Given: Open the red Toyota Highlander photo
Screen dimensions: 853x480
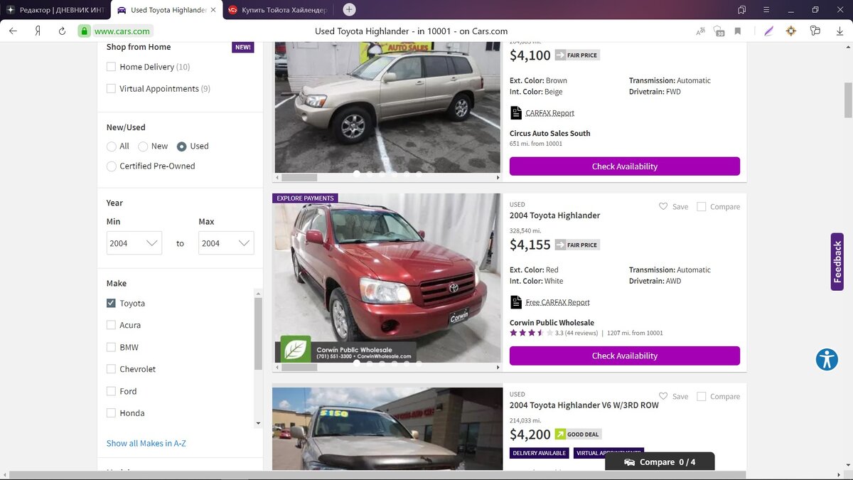Looking at the screenshot, I should tap(387, 277).
